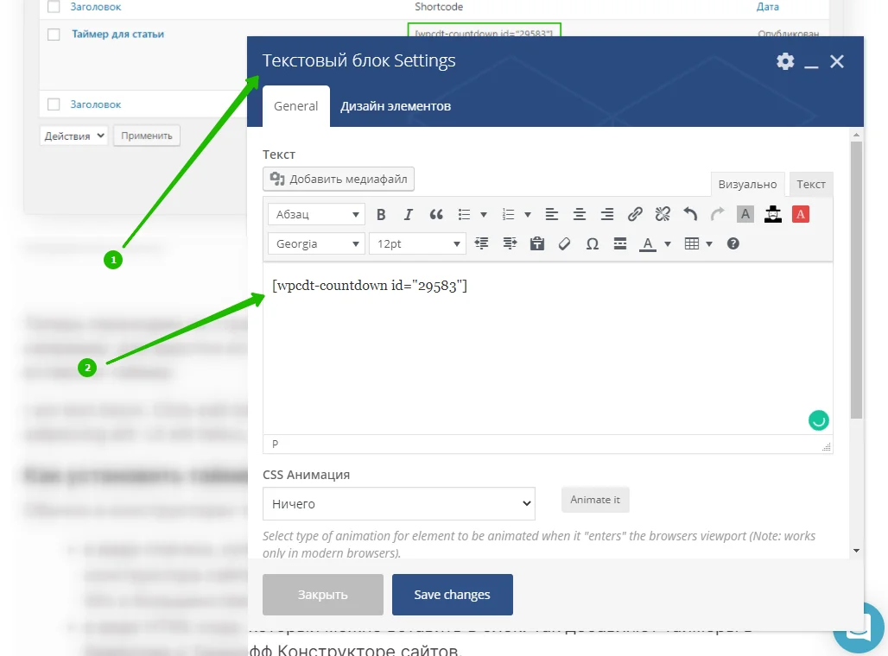Insert blockquote in the editor
This screenshot has height=656, width=888.
coord(436,215)
